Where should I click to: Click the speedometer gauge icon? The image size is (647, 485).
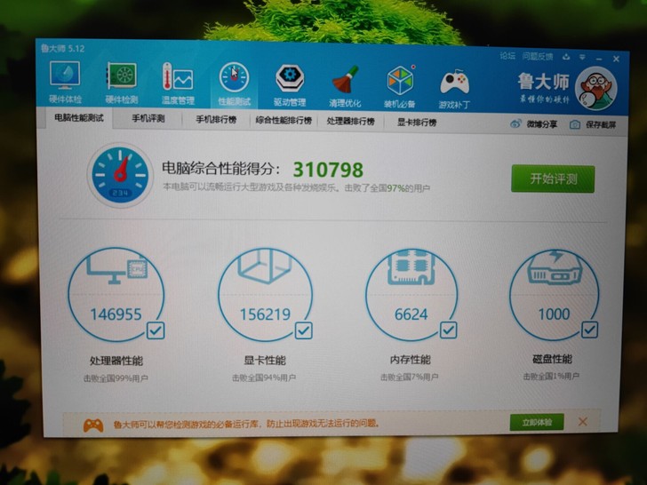tap(120, 175)
